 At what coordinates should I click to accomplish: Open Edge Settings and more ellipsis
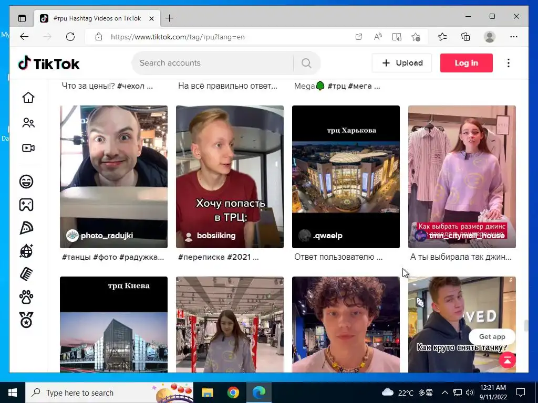[x=514, y=37]
